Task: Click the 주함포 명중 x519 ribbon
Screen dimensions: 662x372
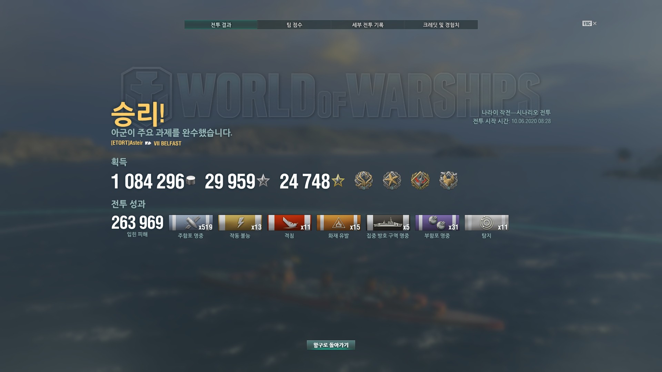Action: point(191,223)
